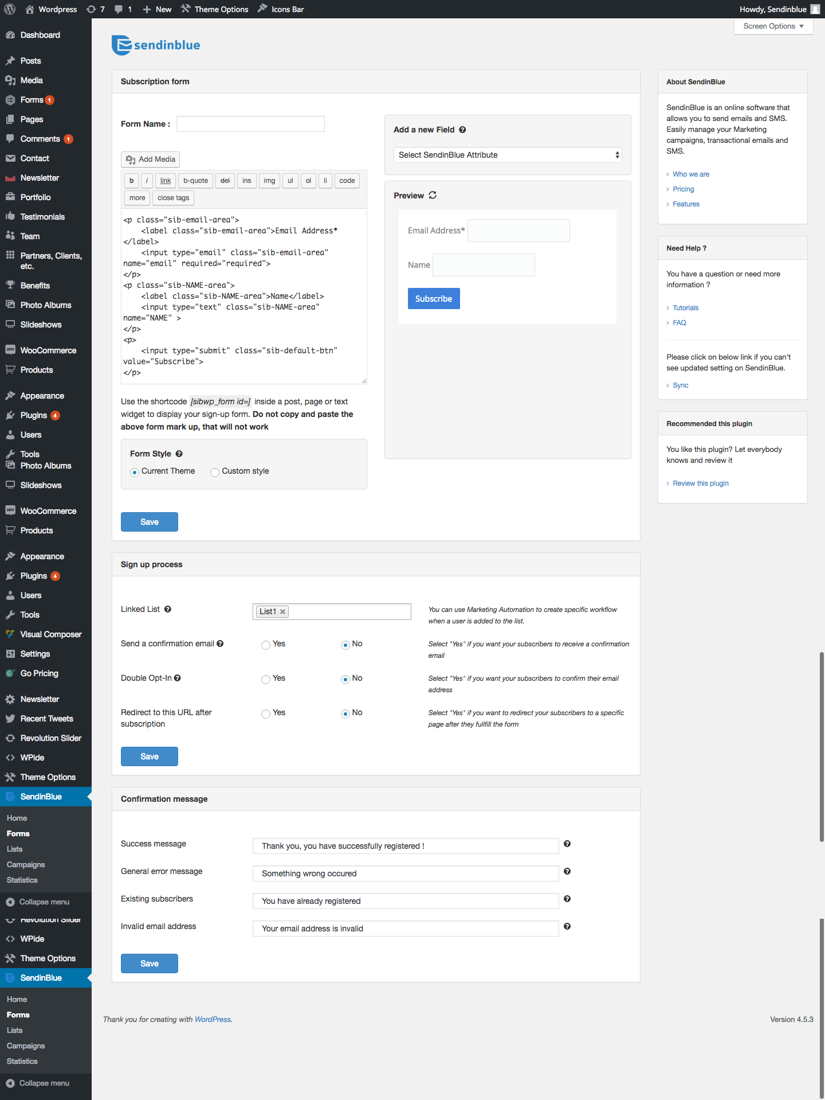Select Yes for Double Opt-In
825x1100 pixels.
coord(266,680)
